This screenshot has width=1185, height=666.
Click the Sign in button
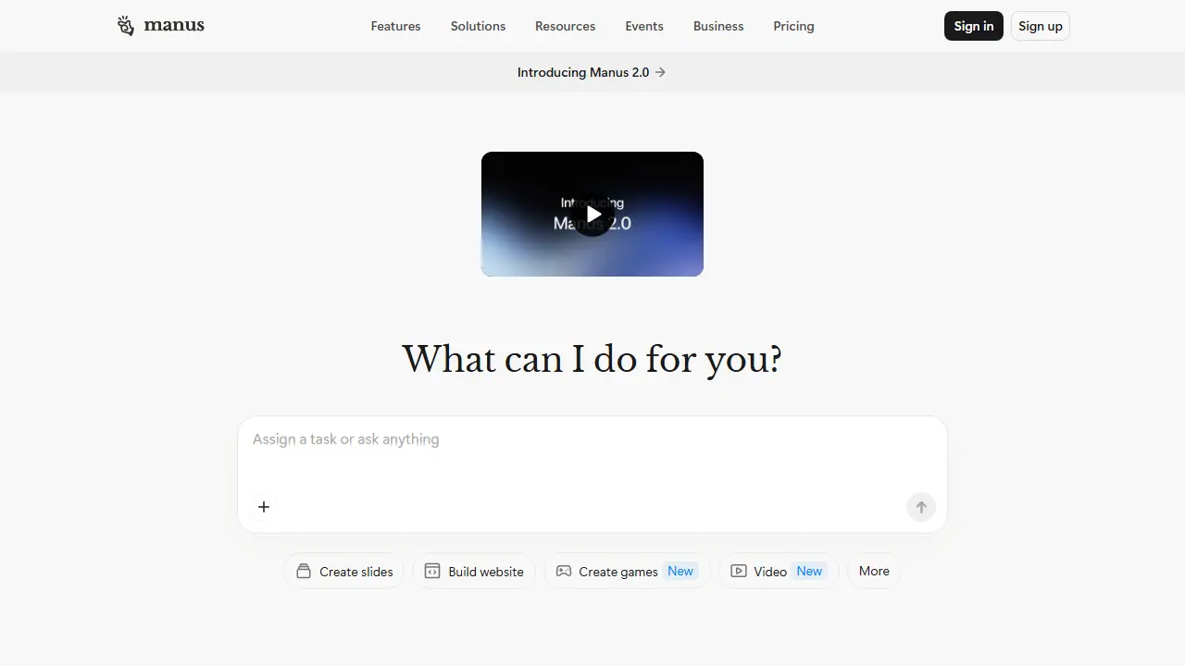click(974, 26)
